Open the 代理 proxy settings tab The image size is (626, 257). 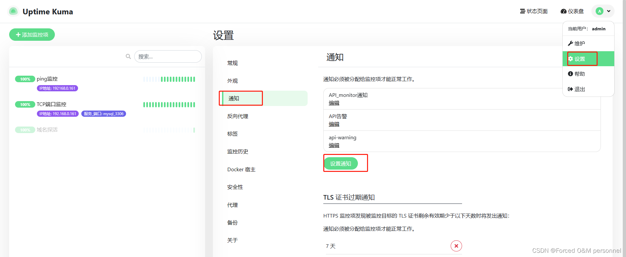264,205
